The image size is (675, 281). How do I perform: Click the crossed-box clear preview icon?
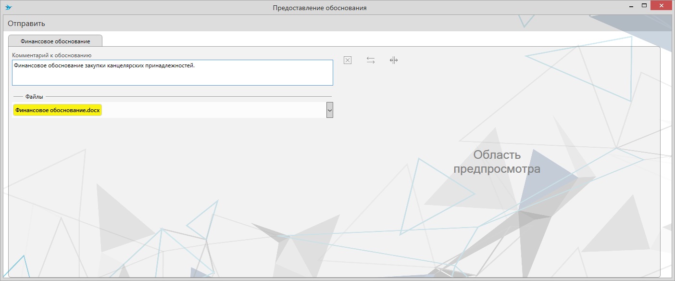click(x=348, y=60)
